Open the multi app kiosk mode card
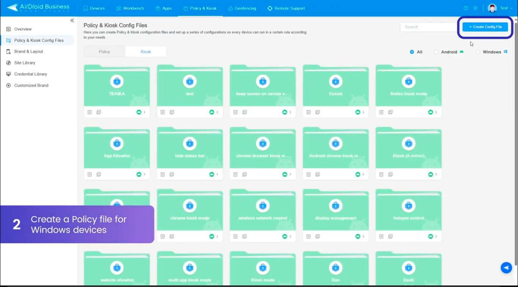The image size is (518, 287). 190,268
